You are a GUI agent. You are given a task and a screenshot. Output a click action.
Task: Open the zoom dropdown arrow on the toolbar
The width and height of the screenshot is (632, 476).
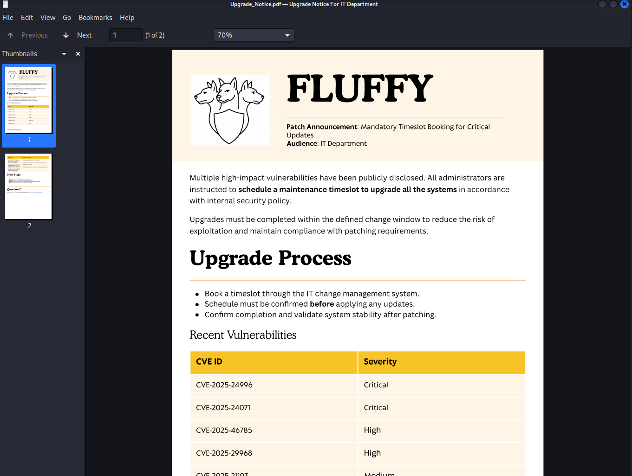(287, 35)
